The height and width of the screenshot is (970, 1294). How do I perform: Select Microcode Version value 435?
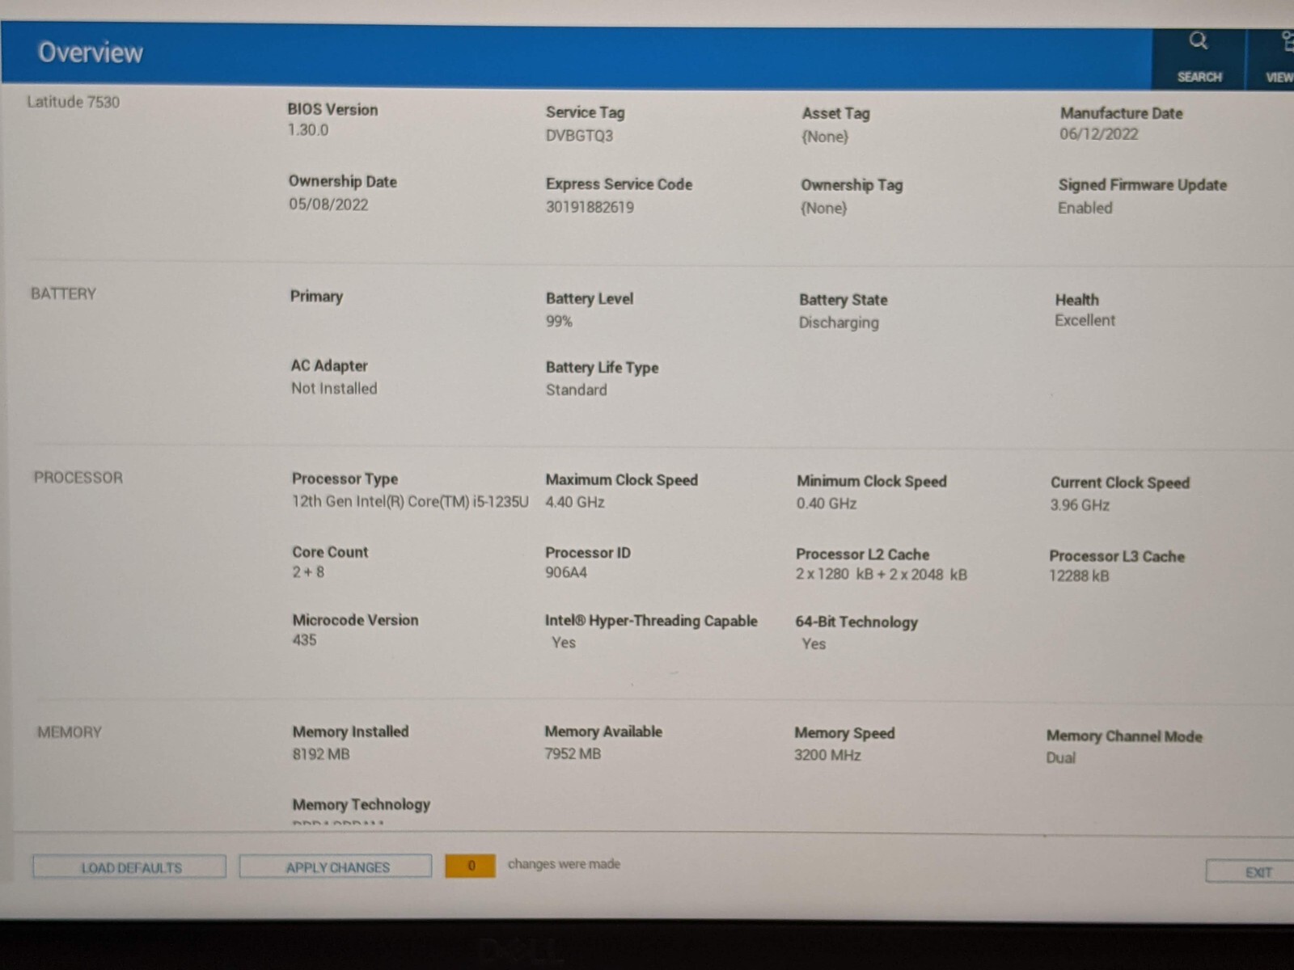click(x=304, y=640)
